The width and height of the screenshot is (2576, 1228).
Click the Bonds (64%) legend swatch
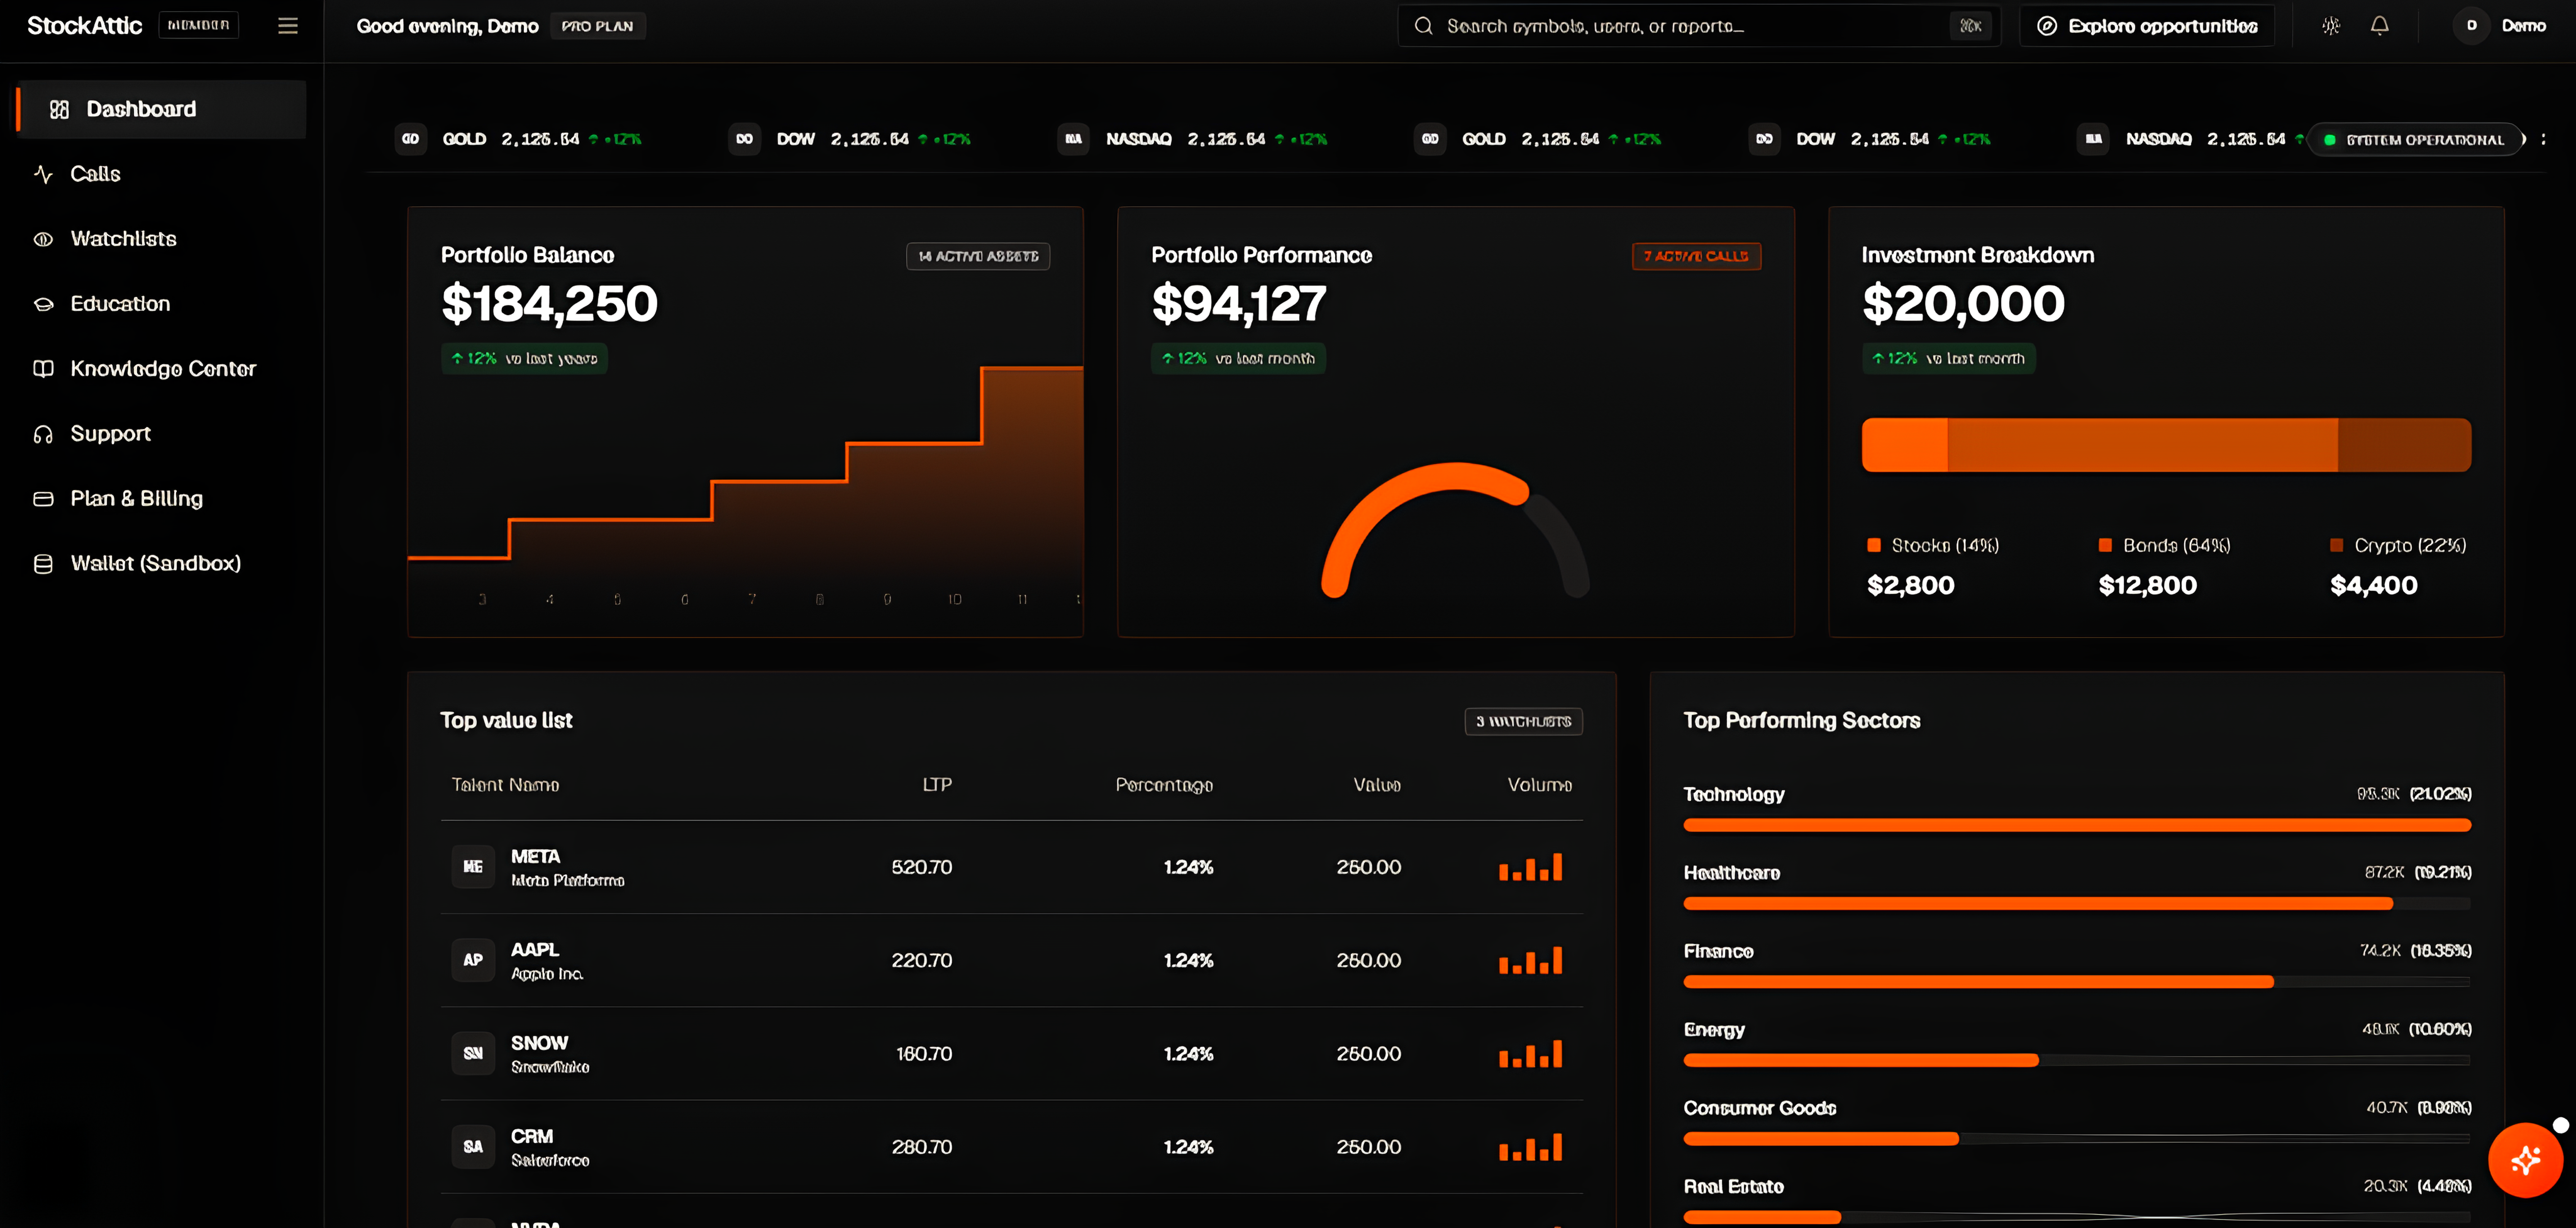tap(2105, 545)
